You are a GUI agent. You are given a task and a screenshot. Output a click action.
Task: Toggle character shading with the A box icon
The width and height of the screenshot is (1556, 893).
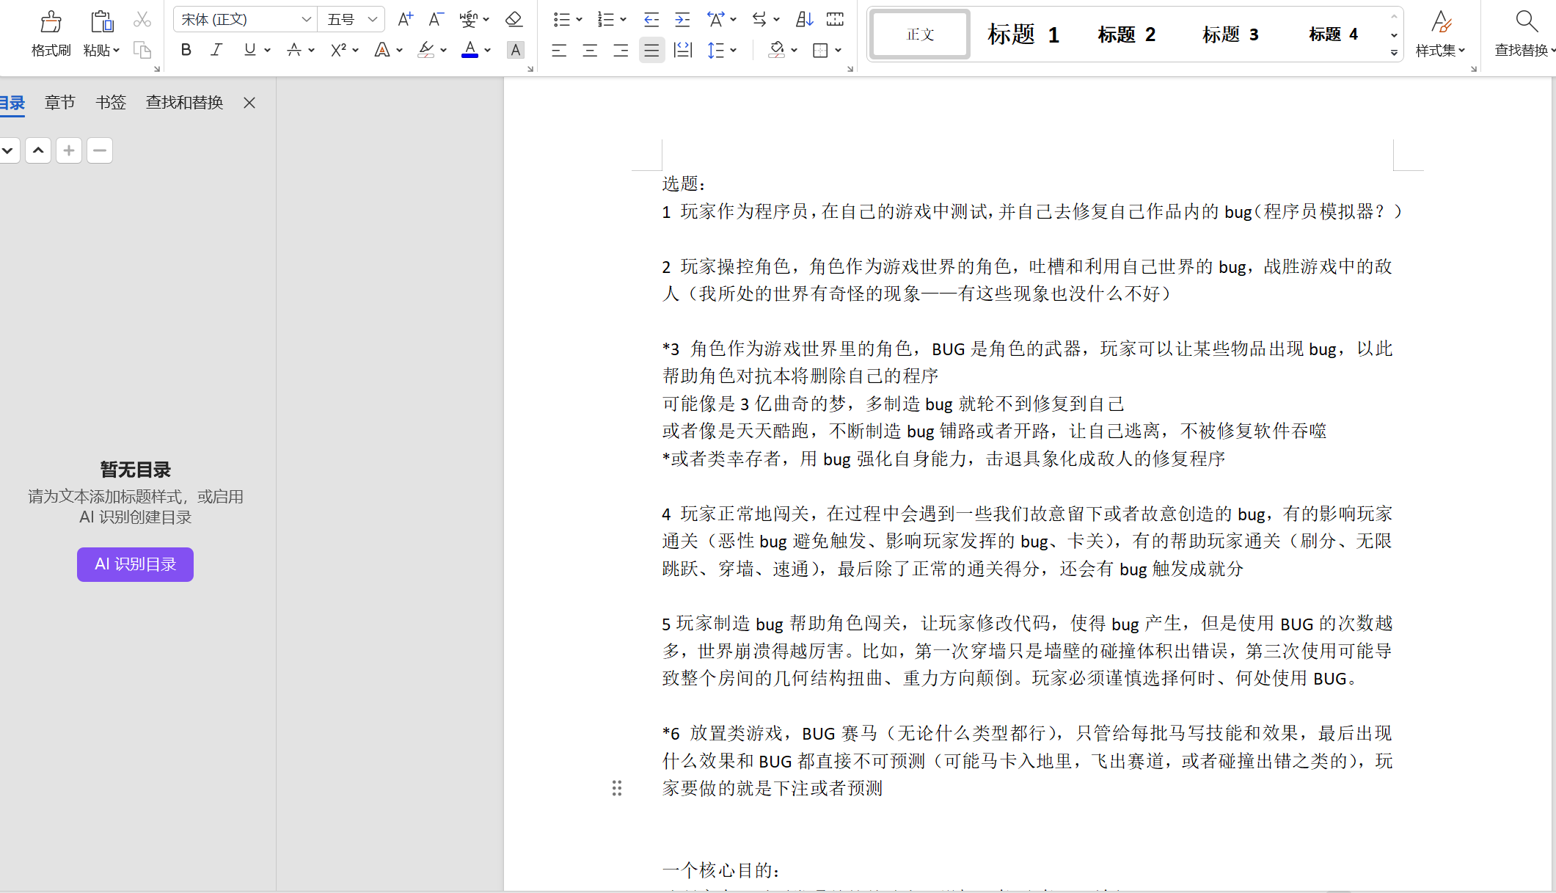[x=516, y=49]
